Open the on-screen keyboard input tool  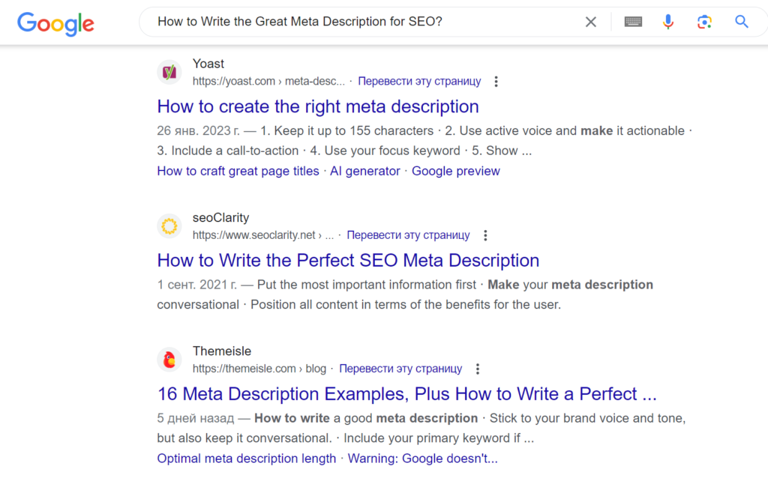tap(633, 22)
